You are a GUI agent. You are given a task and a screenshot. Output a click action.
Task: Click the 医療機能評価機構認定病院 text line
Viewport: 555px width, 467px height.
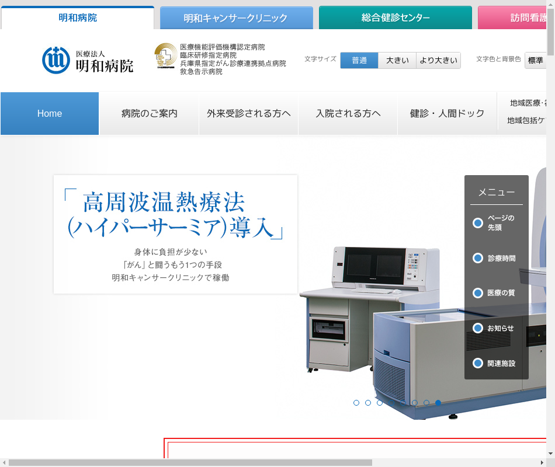[x=222, y=47]
